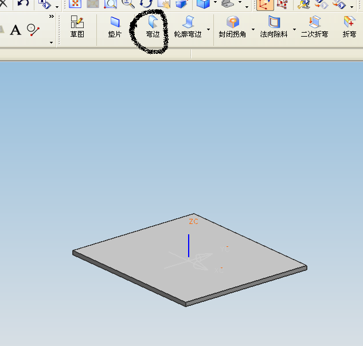Click the Perspective blue box icon

pos(181,3)
